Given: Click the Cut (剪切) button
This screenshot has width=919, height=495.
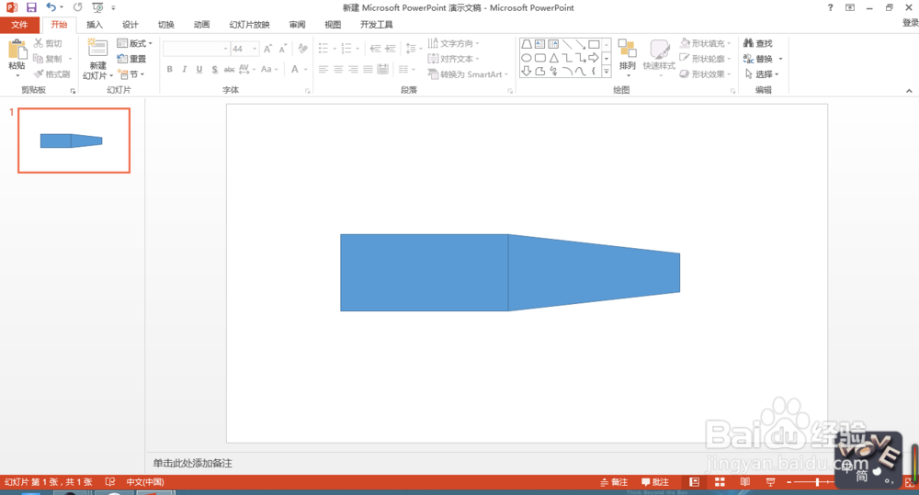Looking at the screenshot, I should coord(48,43).
